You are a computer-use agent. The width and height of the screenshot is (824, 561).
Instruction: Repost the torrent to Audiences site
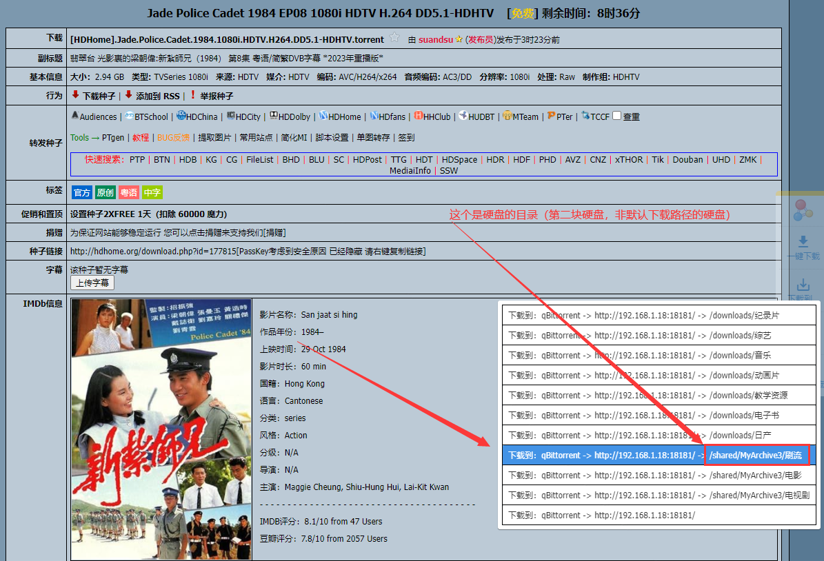(94, 116)
